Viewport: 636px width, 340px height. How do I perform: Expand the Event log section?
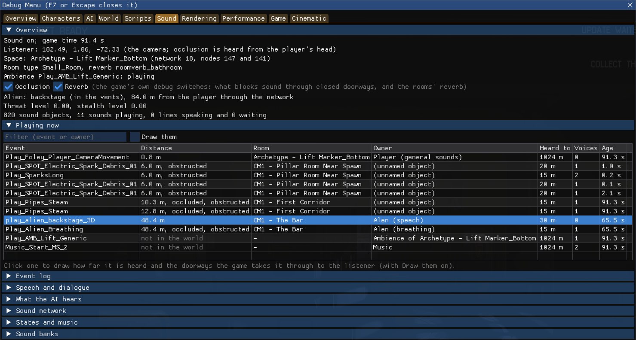coord(318,276)
